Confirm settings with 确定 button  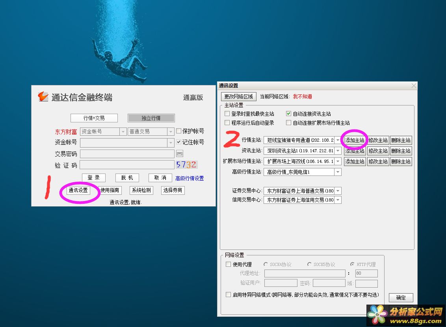pos(401,297)
